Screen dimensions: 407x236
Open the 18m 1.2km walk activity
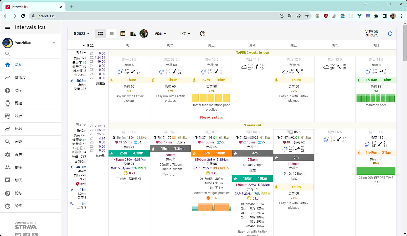[170, 148]
